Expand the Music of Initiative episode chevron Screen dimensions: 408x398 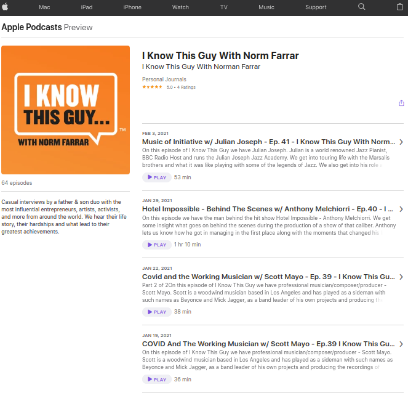click(x=401, y=142)
